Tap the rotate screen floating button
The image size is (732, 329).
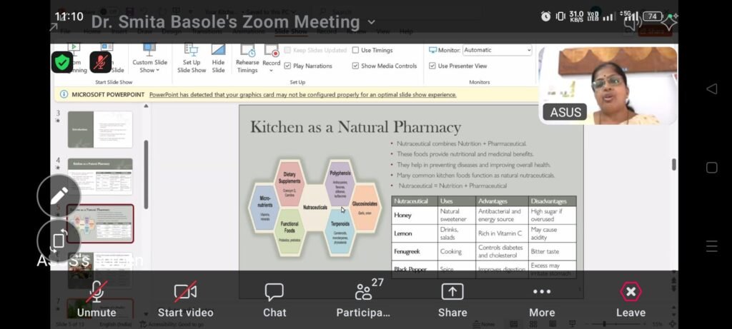59,239
